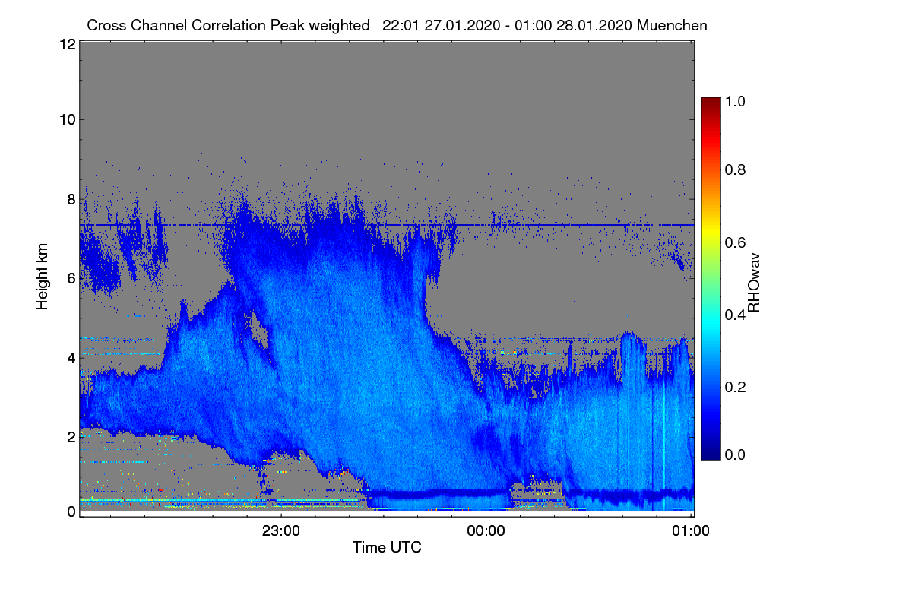912x608 pixels.
Task: Click the colorbar value 0.6
Action: 736,242
